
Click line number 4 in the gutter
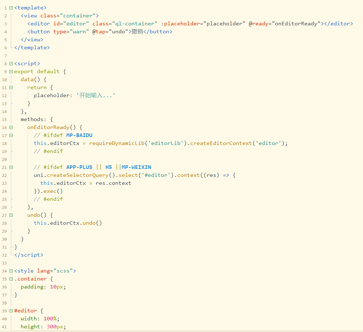(5, 32)
